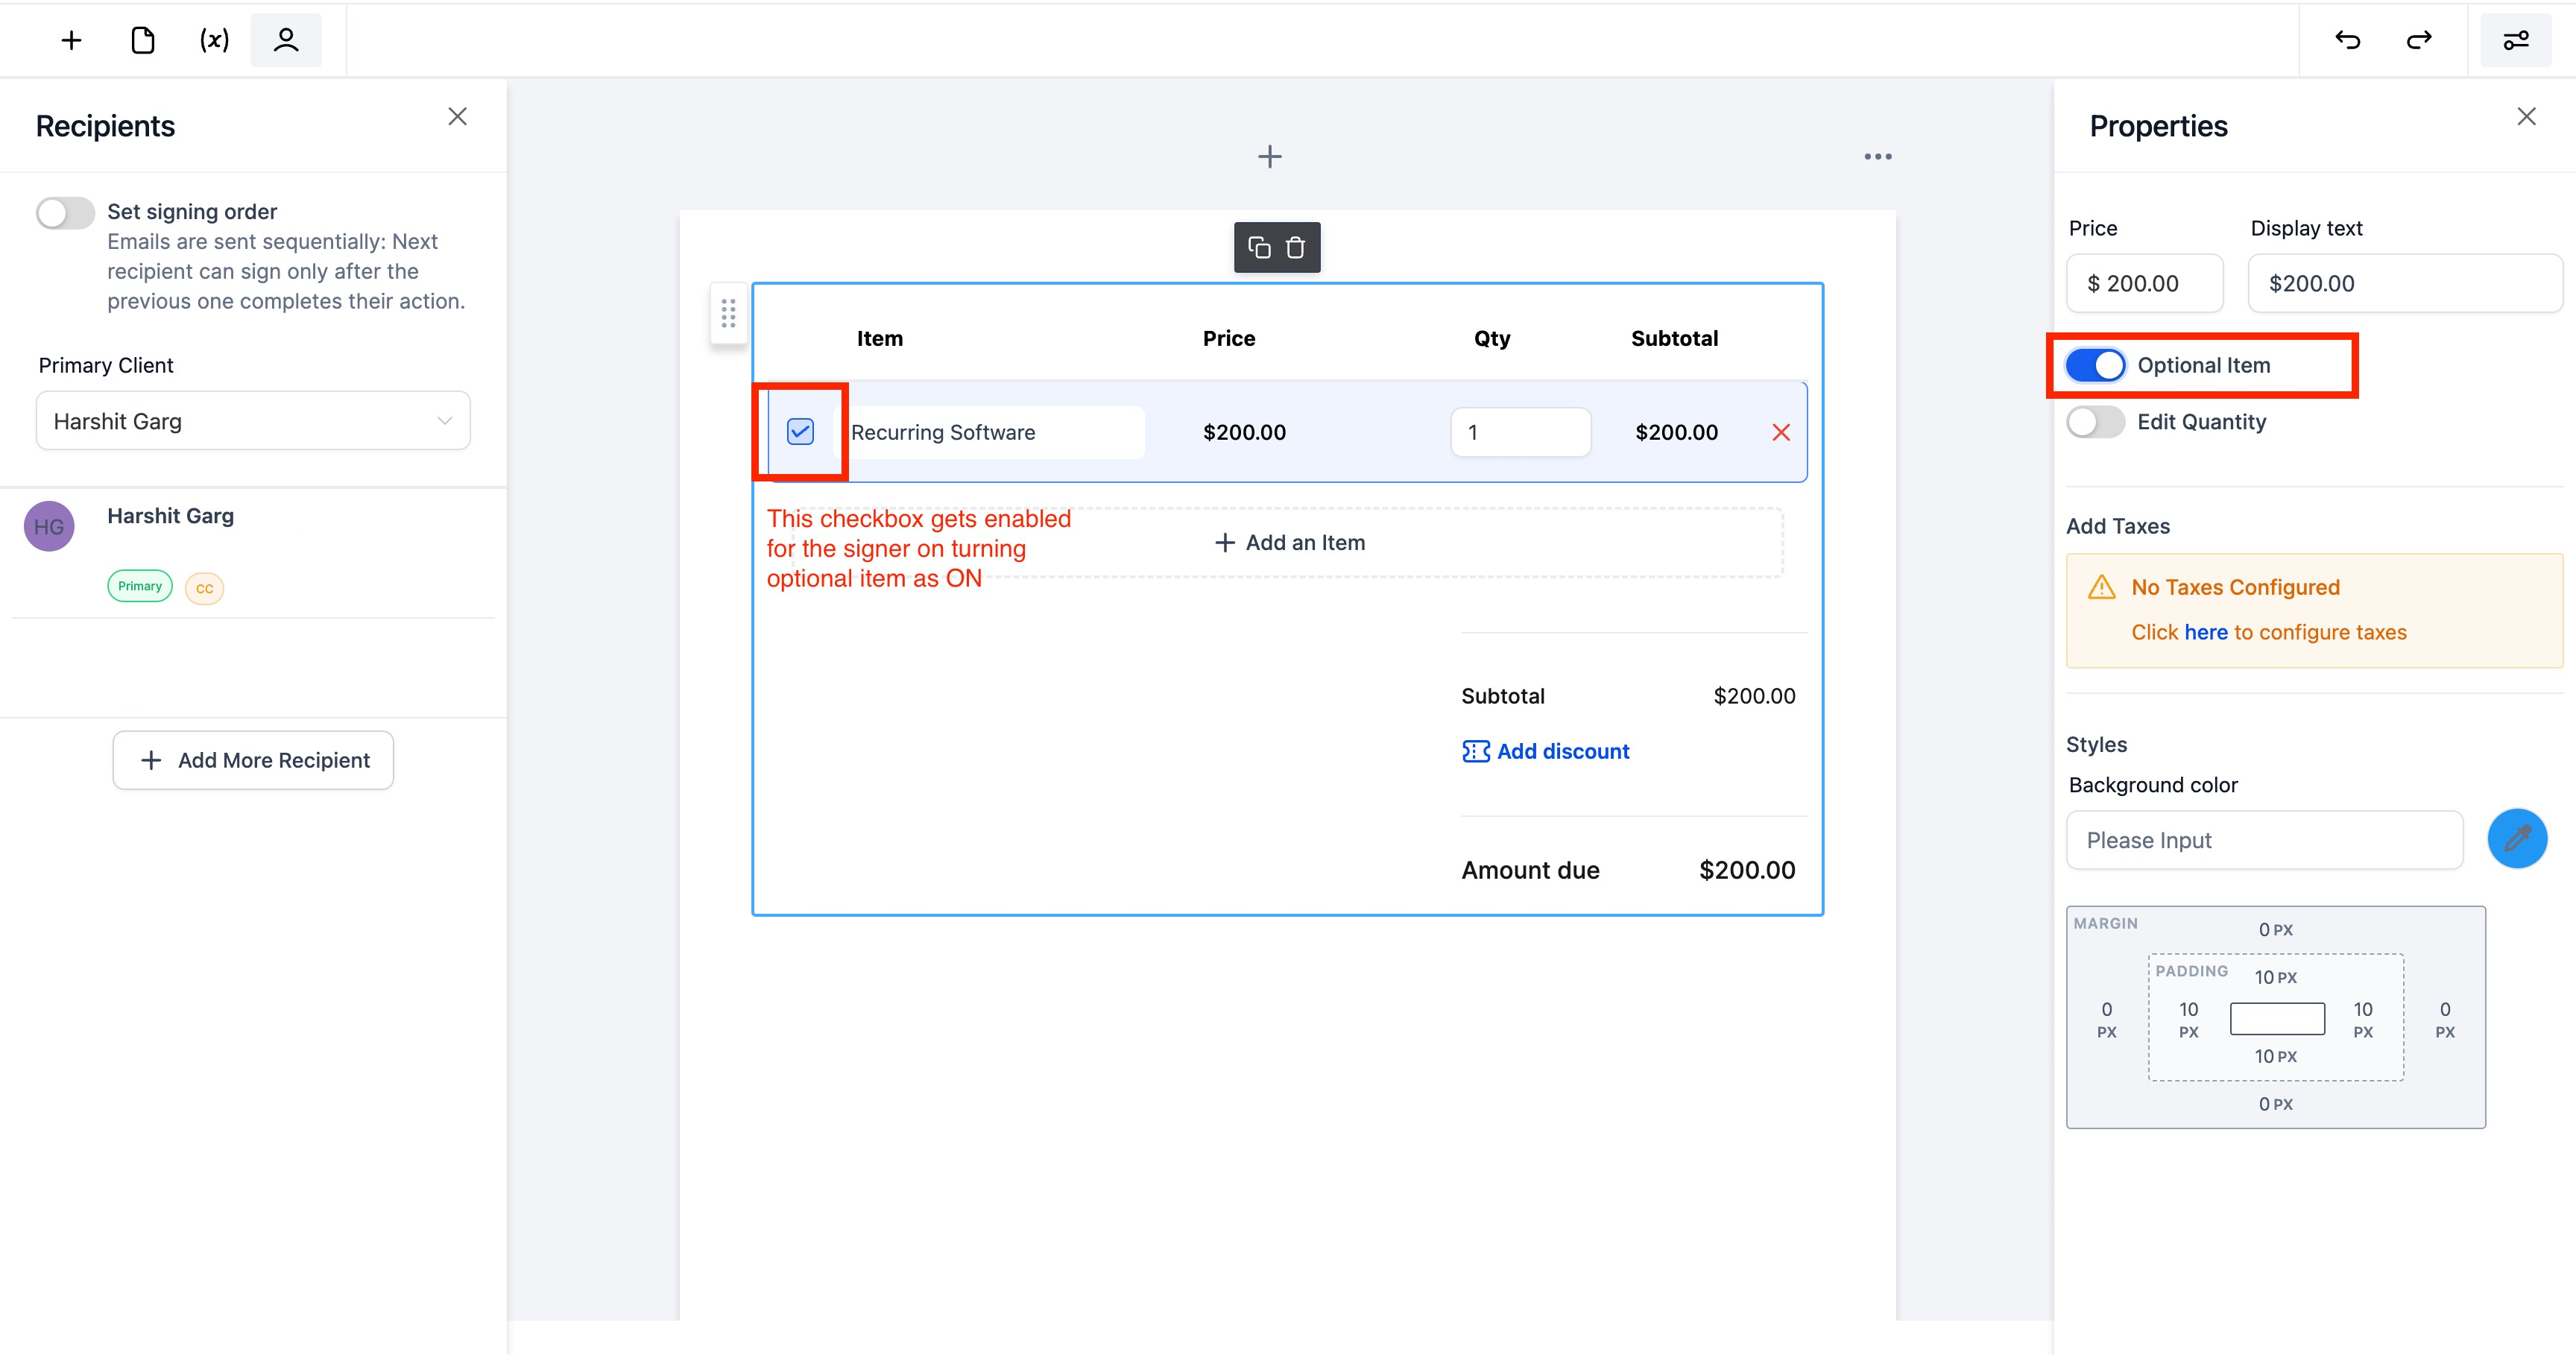Duplicate the product list block with copy icon
Screen dimensions: 2576x1355
[x=1259, y=247]
